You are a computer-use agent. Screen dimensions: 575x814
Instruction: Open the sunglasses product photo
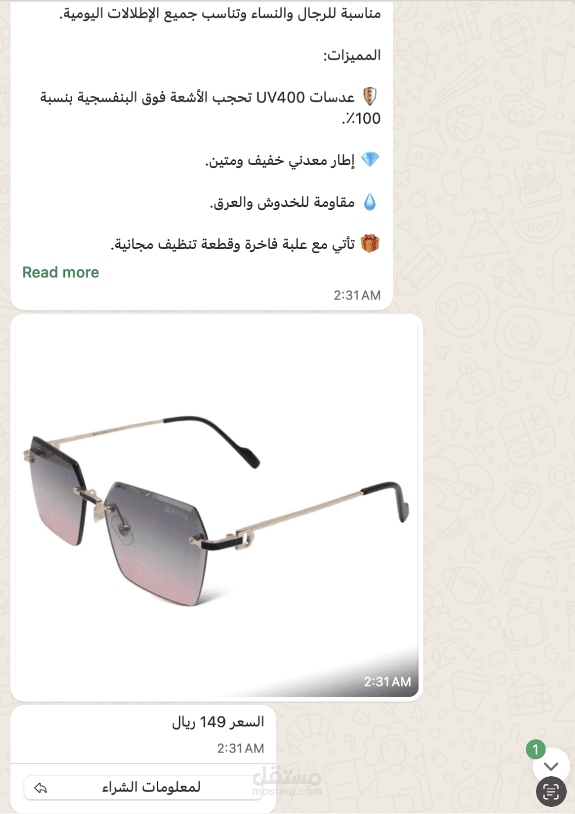tap(217, 508)
